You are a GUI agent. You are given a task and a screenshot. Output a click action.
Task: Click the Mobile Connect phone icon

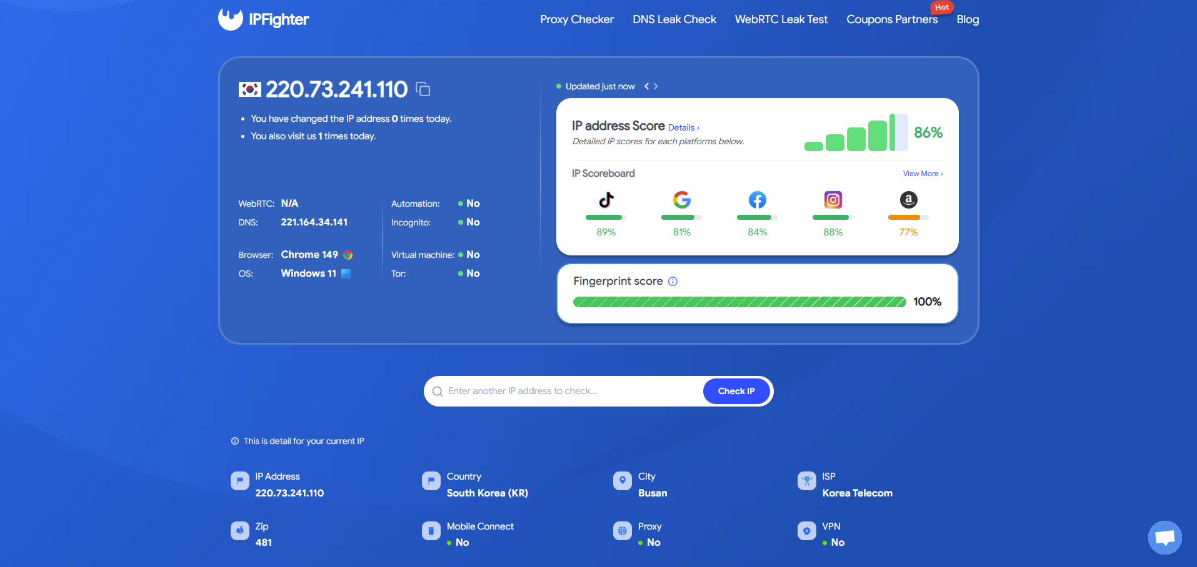(431, 531)
